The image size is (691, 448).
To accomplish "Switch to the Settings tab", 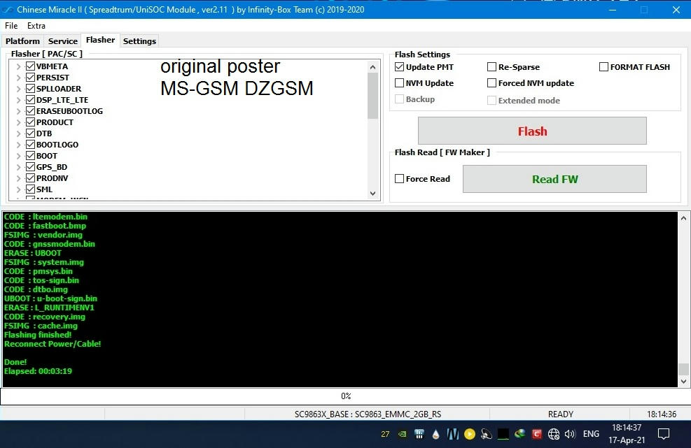I will pyautogui.click(x=139, y=41).
